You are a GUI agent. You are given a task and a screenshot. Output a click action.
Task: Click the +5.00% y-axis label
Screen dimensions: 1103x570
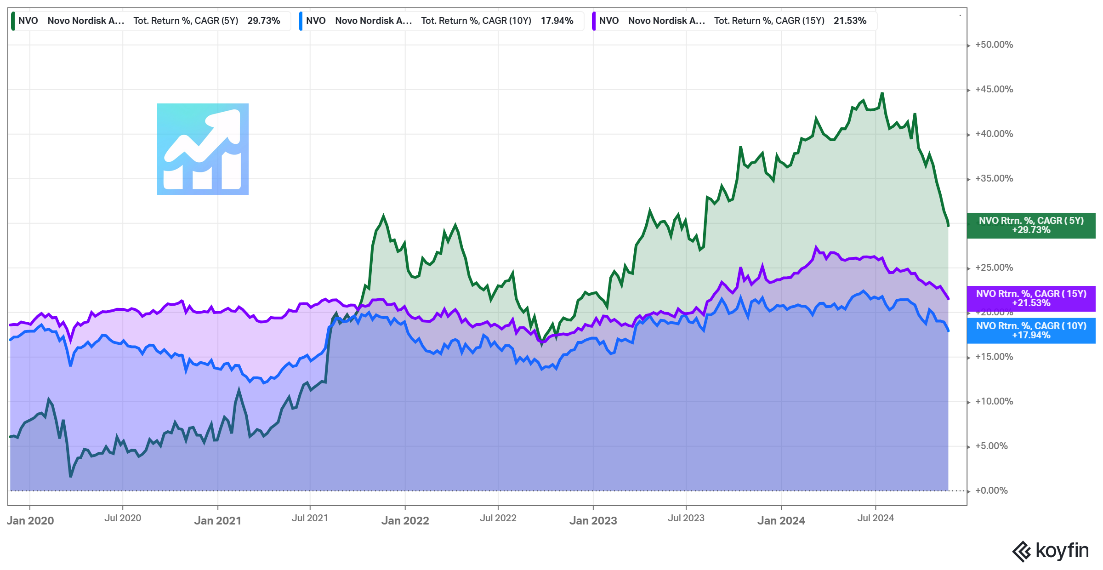pos(992,446)
